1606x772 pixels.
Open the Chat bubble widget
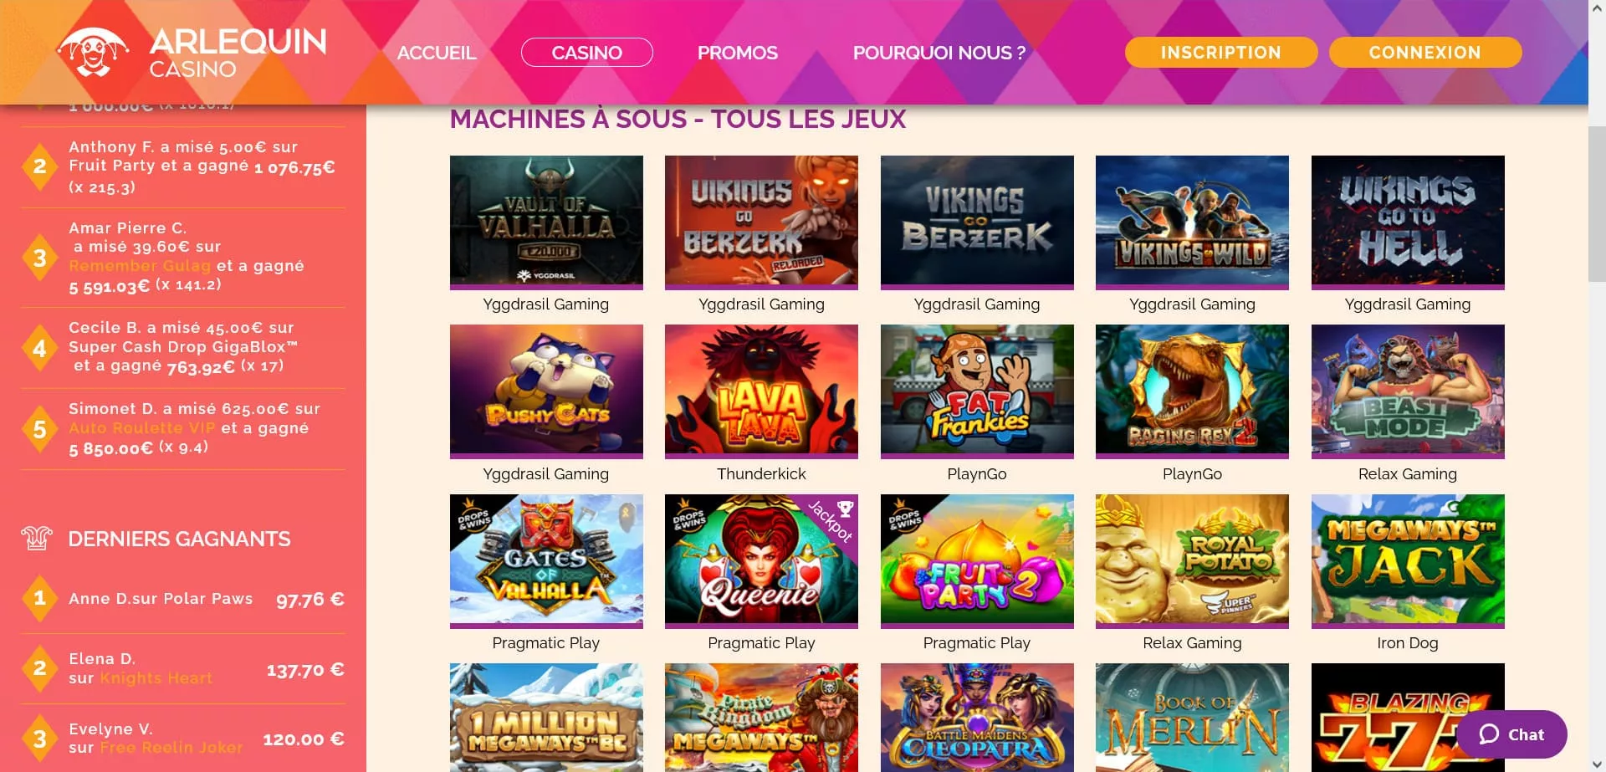pyautogui.click(x=1511, y=734)
